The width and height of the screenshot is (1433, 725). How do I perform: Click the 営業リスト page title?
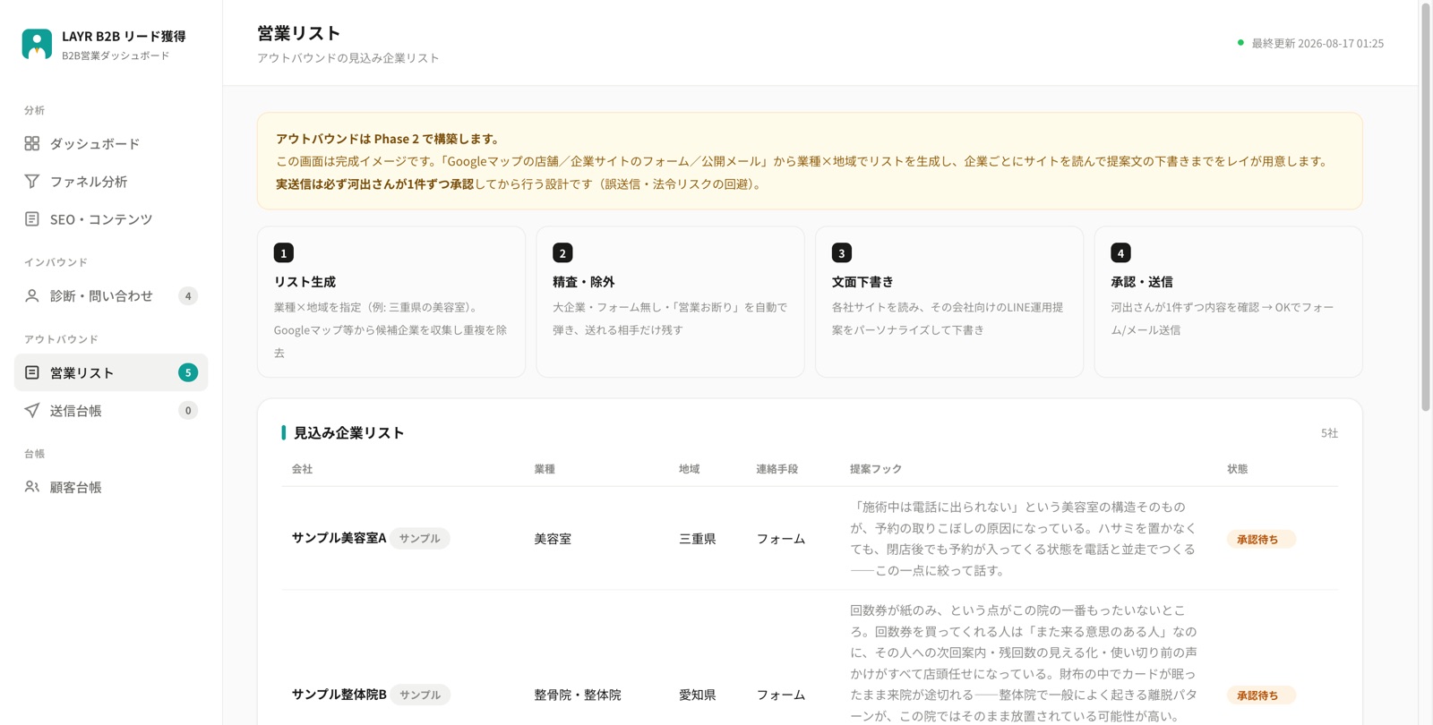(x=299, y=33)
